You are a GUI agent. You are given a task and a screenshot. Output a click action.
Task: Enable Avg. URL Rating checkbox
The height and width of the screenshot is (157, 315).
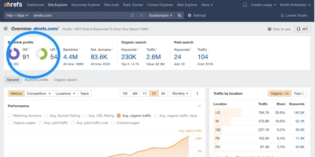pos(85,116)
